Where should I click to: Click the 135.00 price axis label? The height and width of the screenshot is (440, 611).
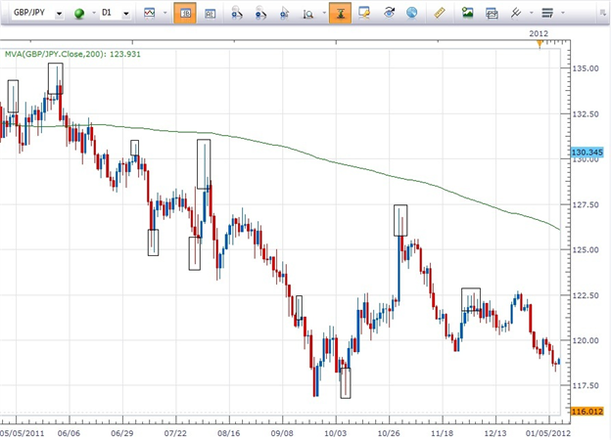(586, 68)
